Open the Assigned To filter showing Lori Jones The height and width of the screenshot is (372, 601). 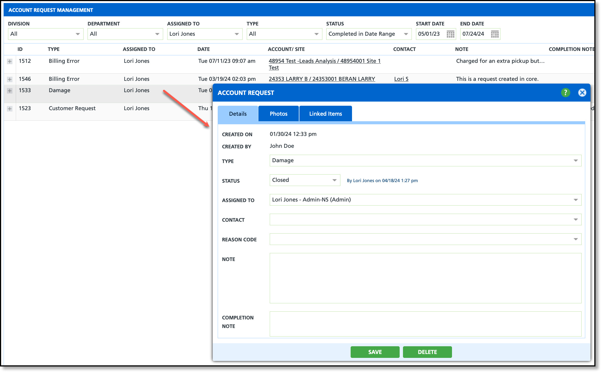[x=204, y=34]
